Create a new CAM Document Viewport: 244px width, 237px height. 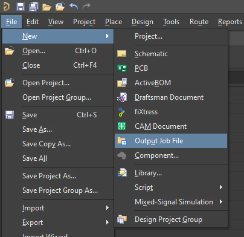171,126
